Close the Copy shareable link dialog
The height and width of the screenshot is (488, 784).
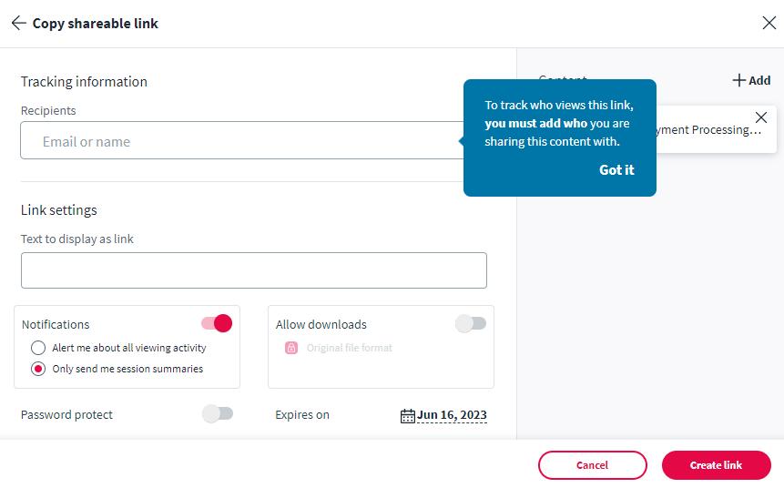[769, 24]
